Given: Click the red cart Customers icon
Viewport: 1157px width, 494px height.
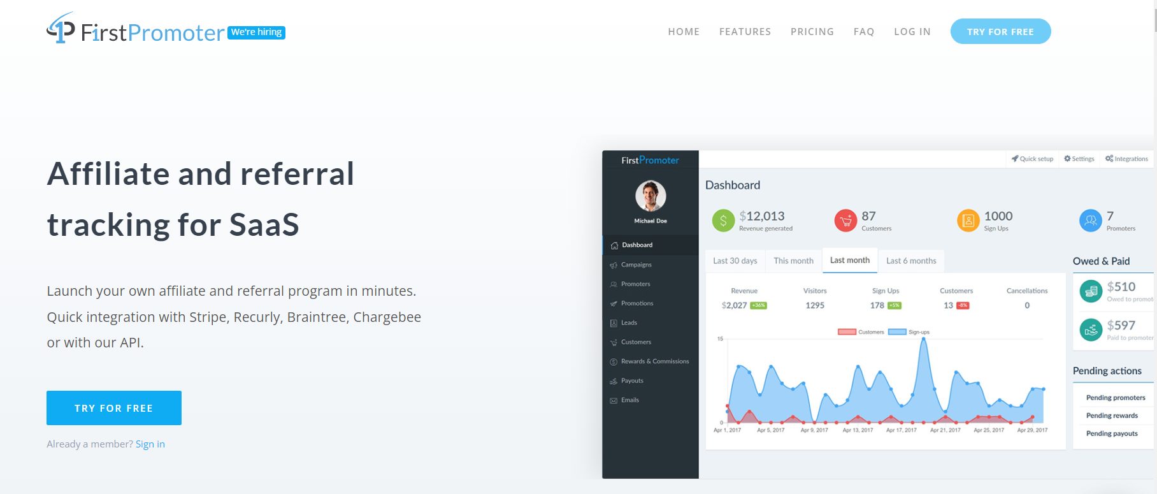Looking at the screenshot, I should [845, 221].
